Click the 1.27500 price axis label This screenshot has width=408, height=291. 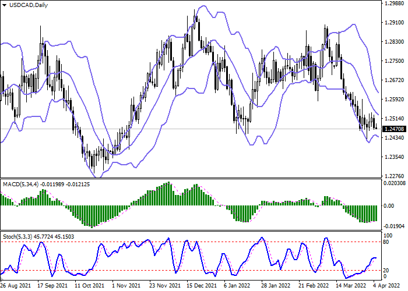(x=395, y=61)
